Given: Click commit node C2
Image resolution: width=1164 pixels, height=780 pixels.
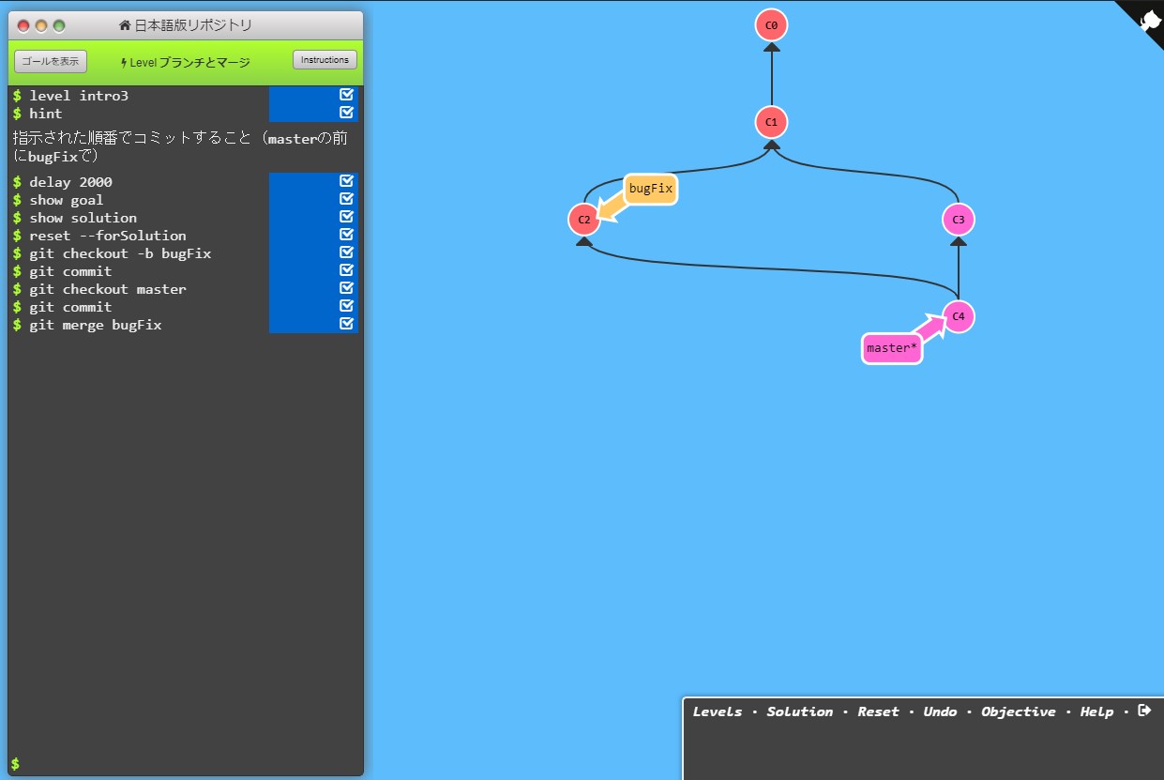Looking at the screenshot, I should click(583, 220).
